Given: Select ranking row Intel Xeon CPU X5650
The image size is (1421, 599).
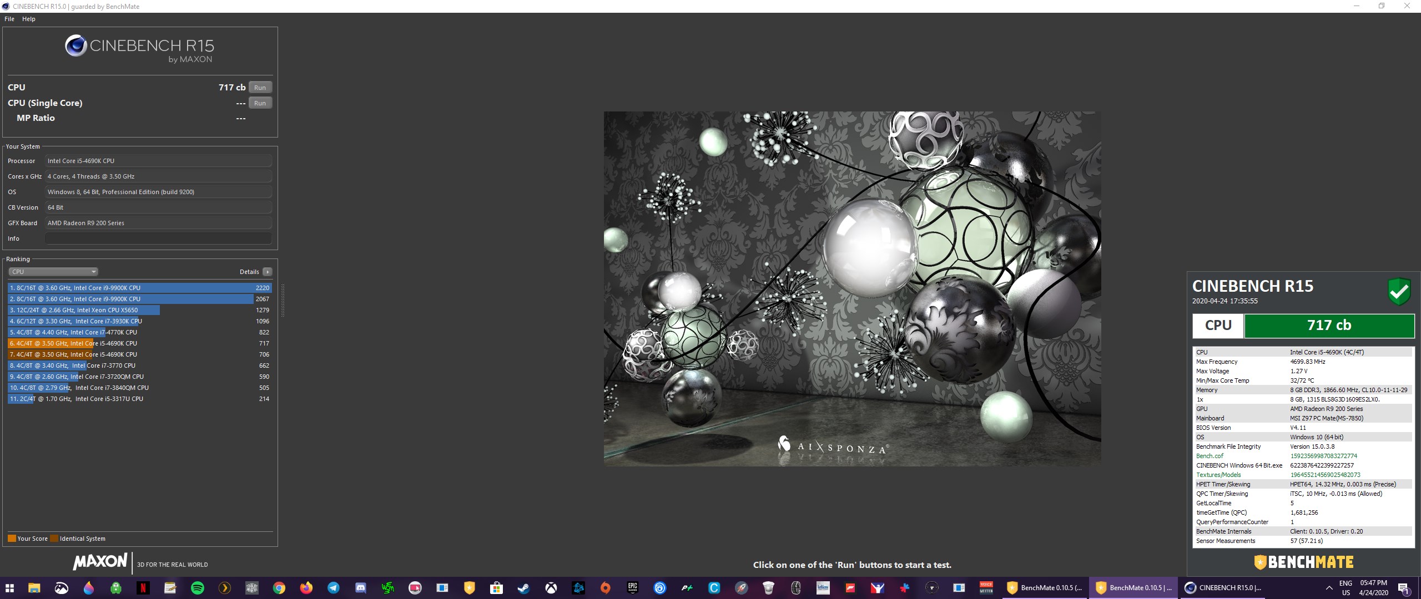Looking at the screenshot, I should pyautogui.click(x=139, y=310).
